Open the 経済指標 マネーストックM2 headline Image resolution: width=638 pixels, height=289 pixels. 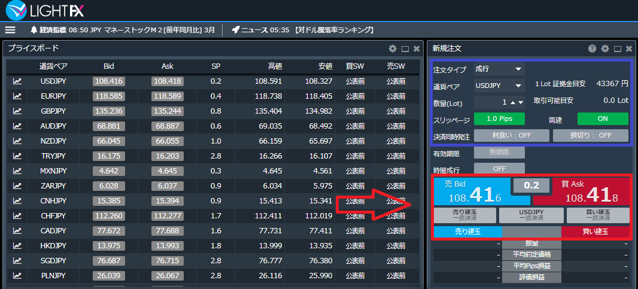[x=142, y=30]
